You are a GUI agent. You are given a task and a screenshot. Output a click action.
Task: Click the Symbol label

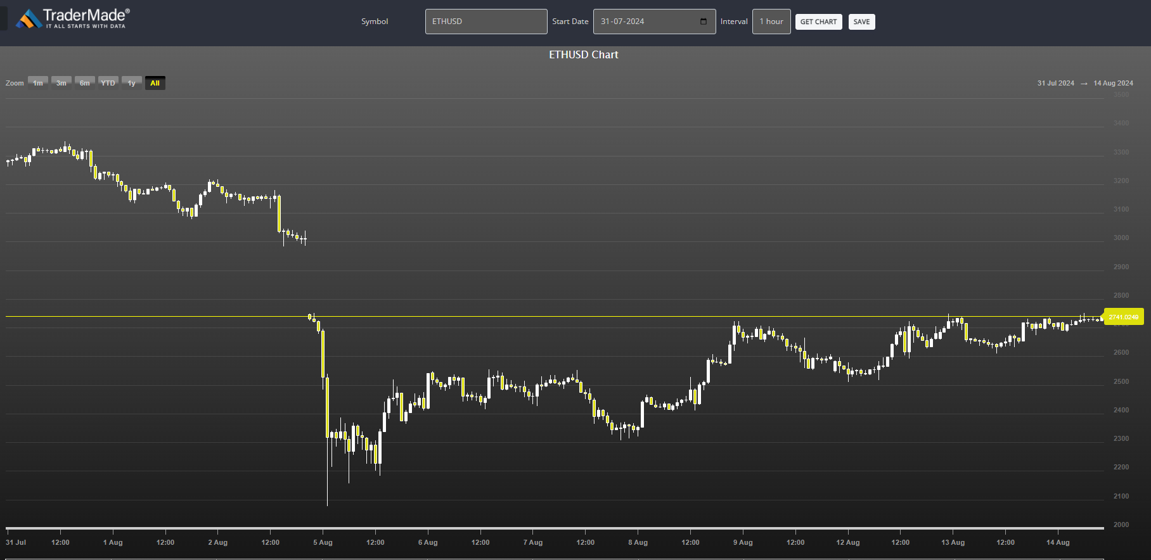click(375, 22)
